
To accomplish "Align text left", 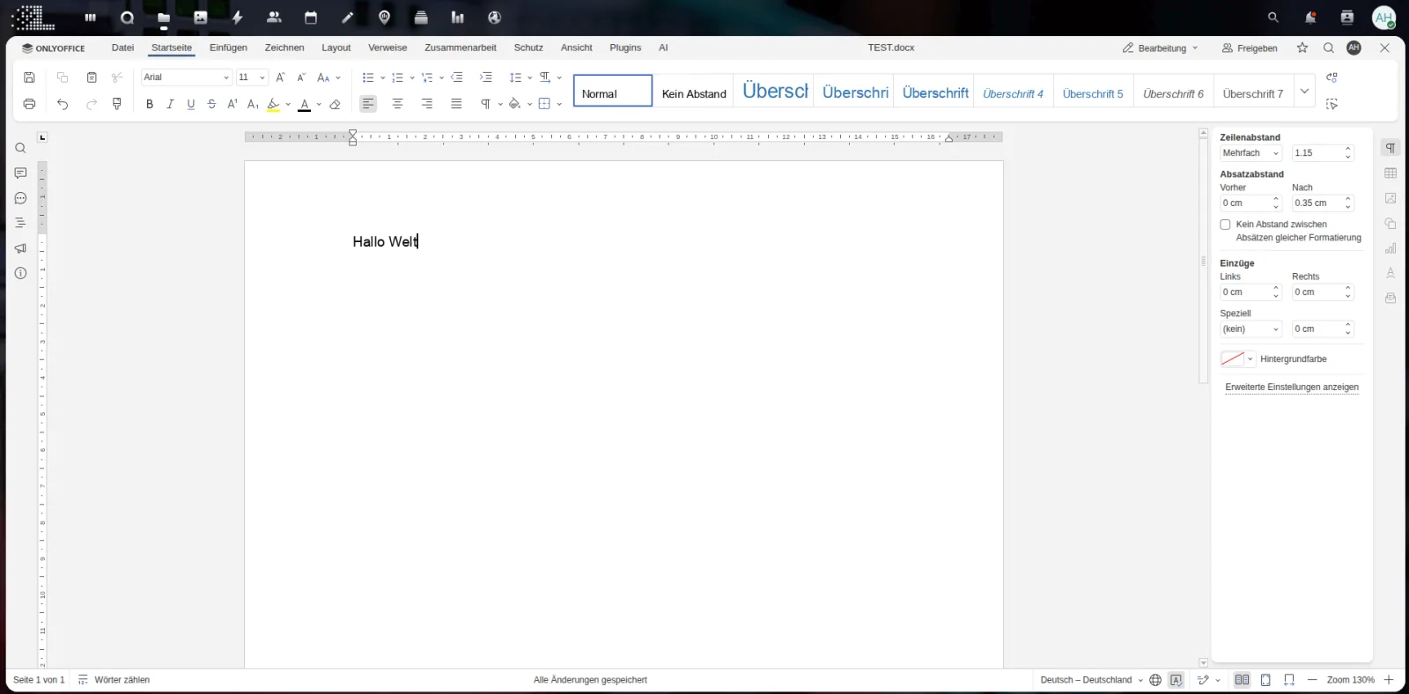I will click(x=368, y=104).
